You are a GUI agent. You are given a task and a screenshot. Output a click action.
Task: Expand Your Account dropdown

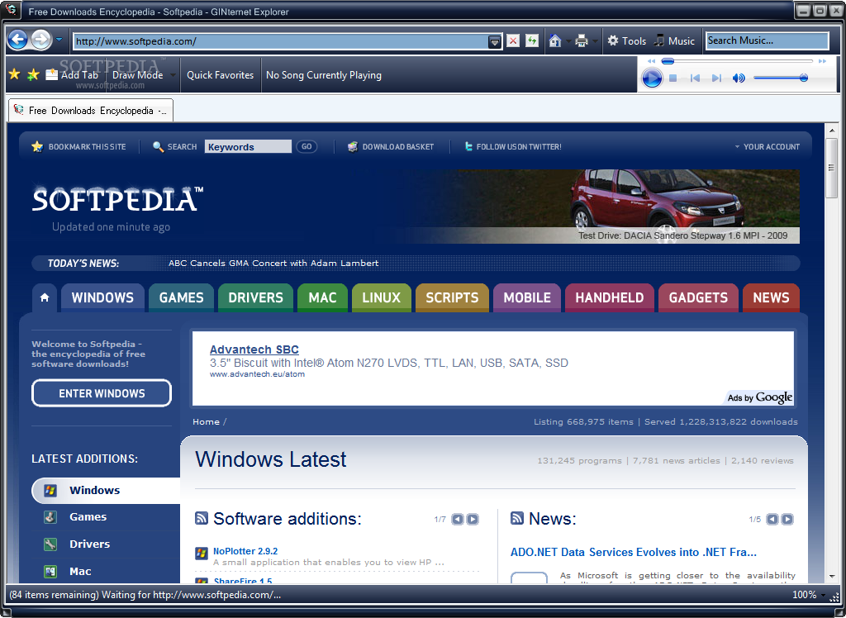768,147
